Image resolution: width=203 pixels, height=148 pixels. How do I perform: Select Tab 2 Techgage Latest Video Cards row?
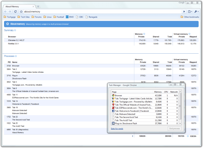(101, 71)
